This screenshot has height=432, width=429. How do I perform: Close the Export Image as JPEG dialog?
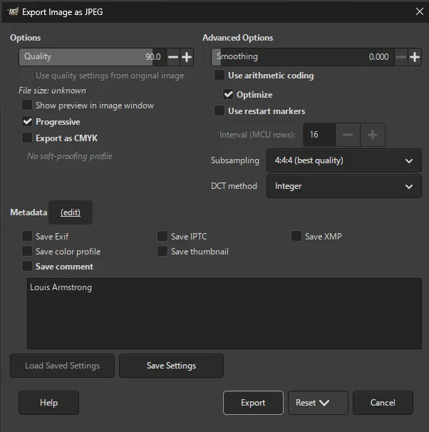coord(418,11)
